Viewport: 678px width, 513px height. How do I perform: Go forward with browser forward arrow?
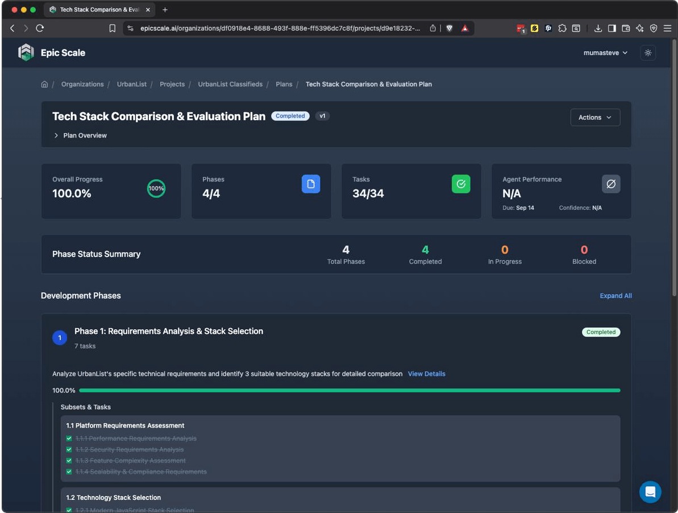pos(26,28)
